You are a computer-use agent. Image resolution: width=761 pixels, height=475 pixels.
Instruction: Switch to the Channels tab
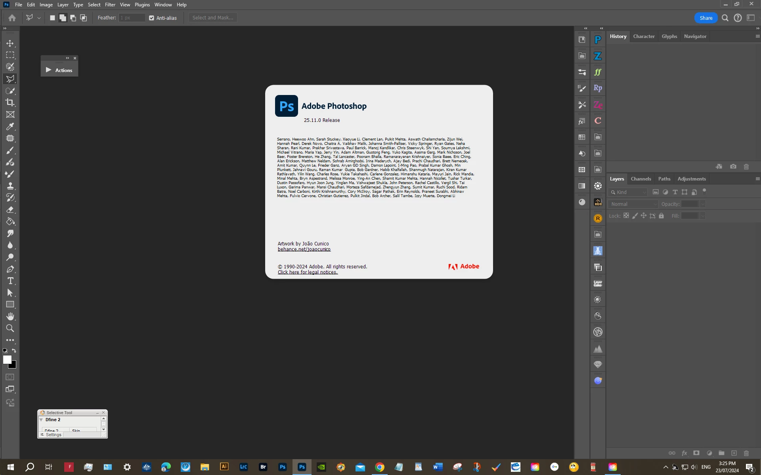pyautogui.click(x=641, y=179)
